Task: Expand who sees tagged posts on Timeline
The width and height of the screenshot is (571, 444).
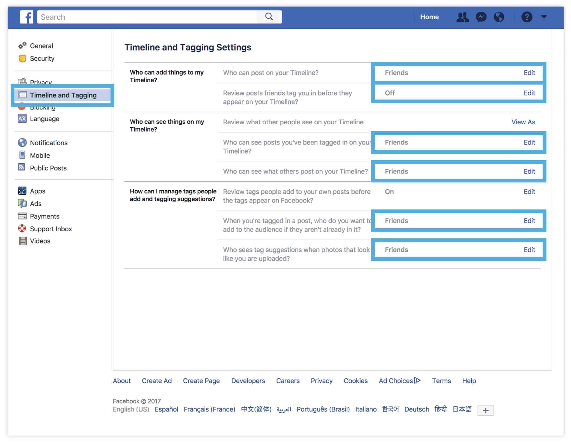Action: pyautogui.click(x=529, y=142)
